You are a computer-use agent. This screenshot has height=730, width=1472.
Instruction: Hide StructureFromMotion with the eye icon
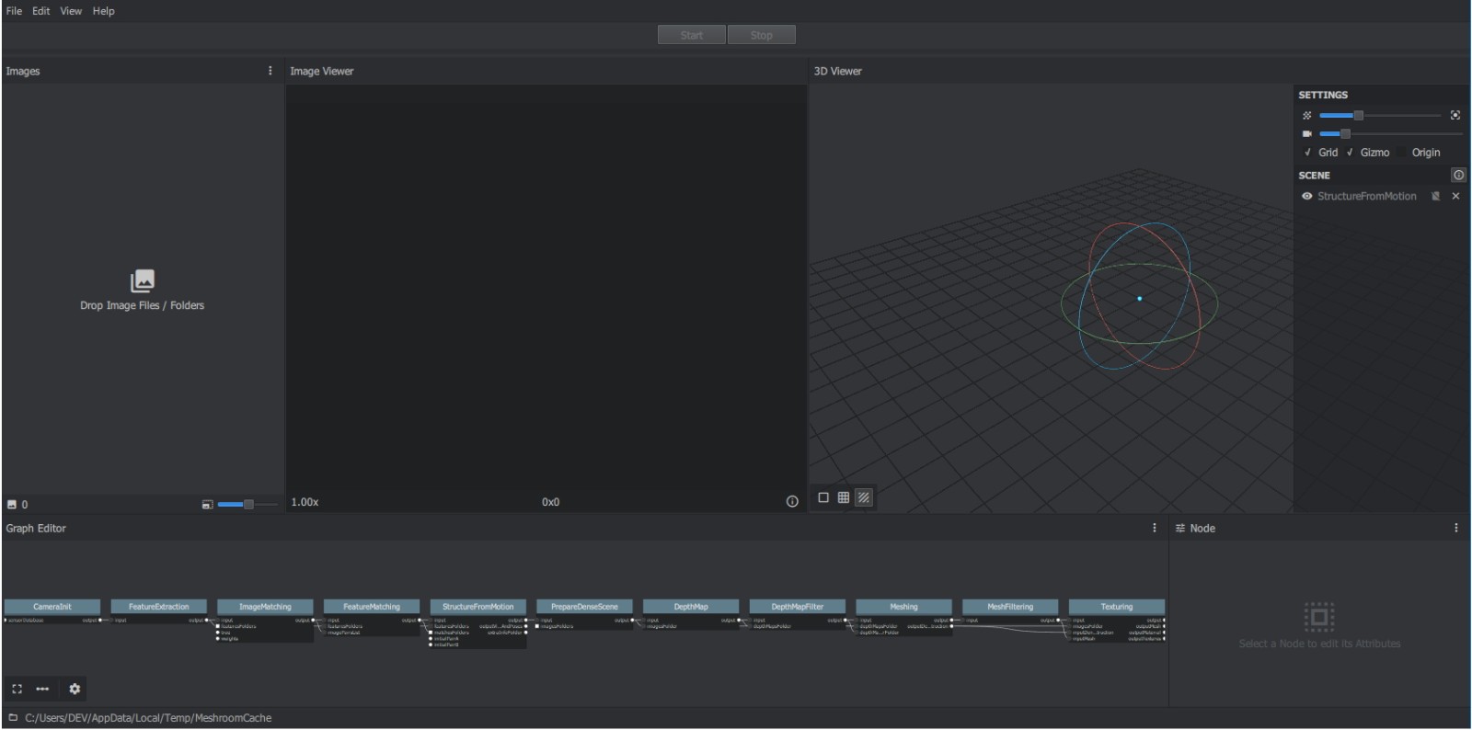[1306, 196]
